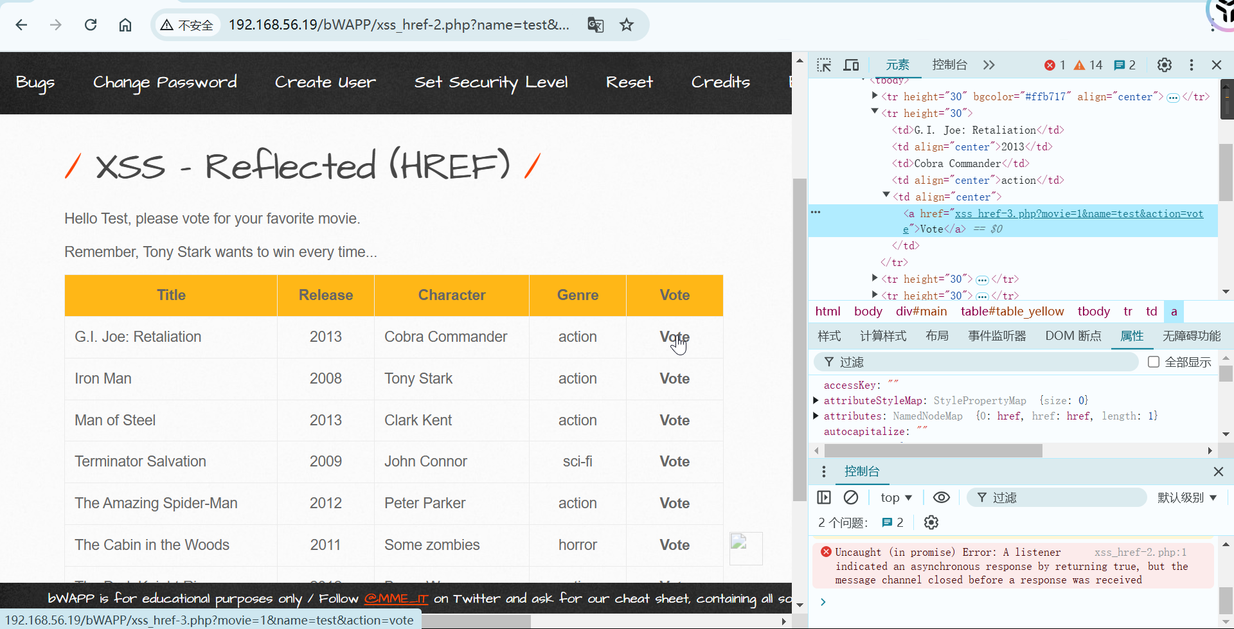Collapse the td align center node
This screenshot has height=629, width=1234.
point(886,195)
